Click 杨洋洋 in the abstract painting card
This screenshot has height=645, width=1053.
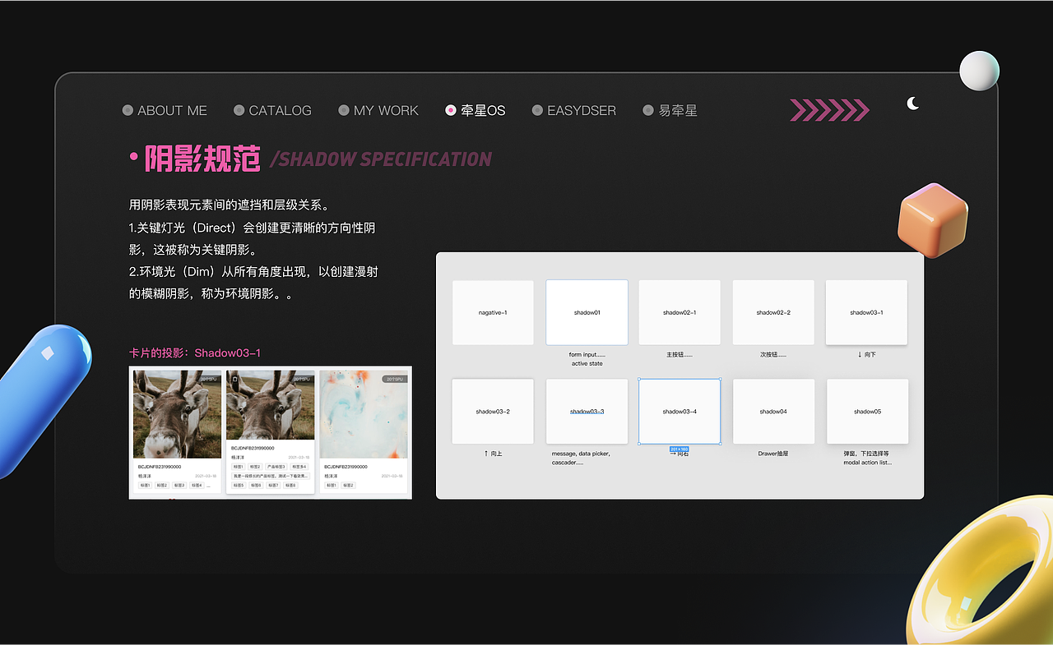point(331,476)
